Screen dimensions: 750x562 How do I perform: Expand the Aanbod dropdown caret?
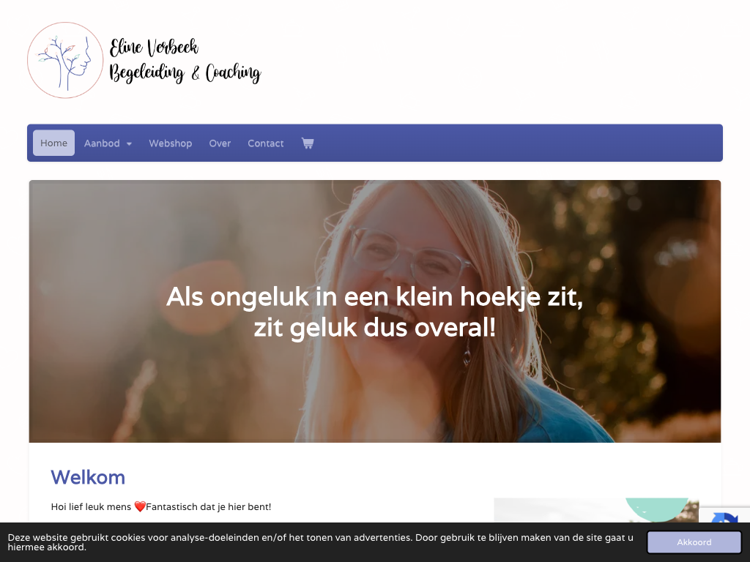pyautogui.click(x=129, y=144)
